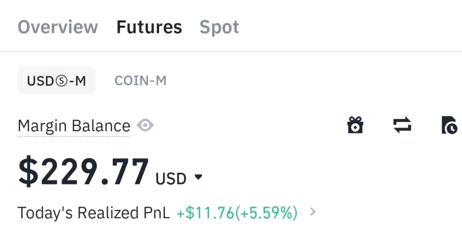This screenshot has width=462, height=240.
Task: Click the $229.77 balance amount
Action: (84, 171)
